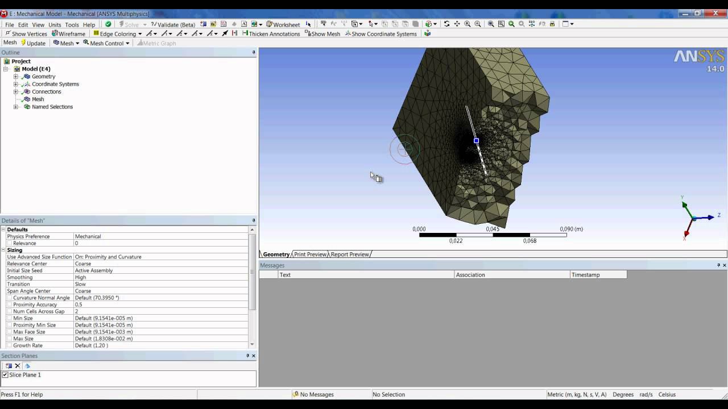
Task: Uncheck the Slice Plane 1 checkbox
Action: click(5, 375)
